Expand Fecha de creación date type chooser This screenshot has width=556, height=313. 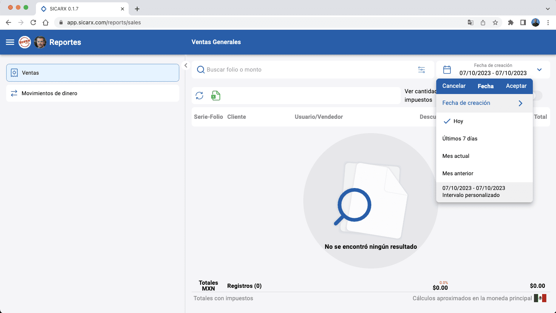pyautogui.click(x=484, y=103)
